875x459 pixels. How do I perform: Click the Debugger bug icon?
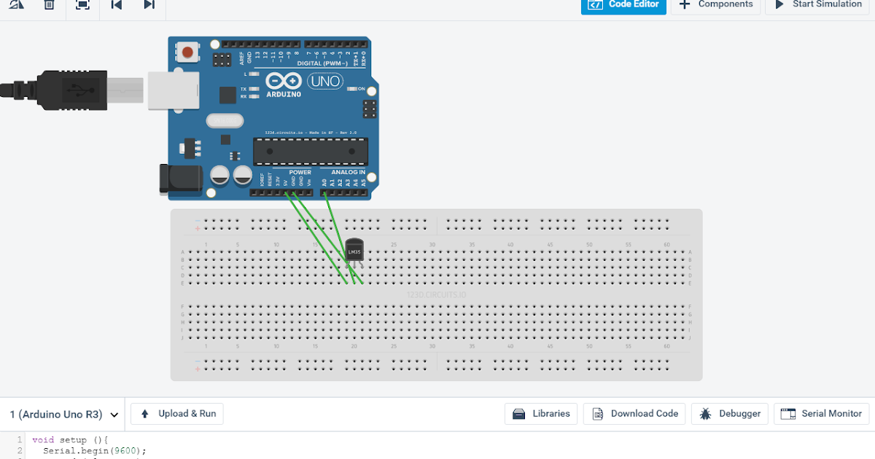click(705, 413)
